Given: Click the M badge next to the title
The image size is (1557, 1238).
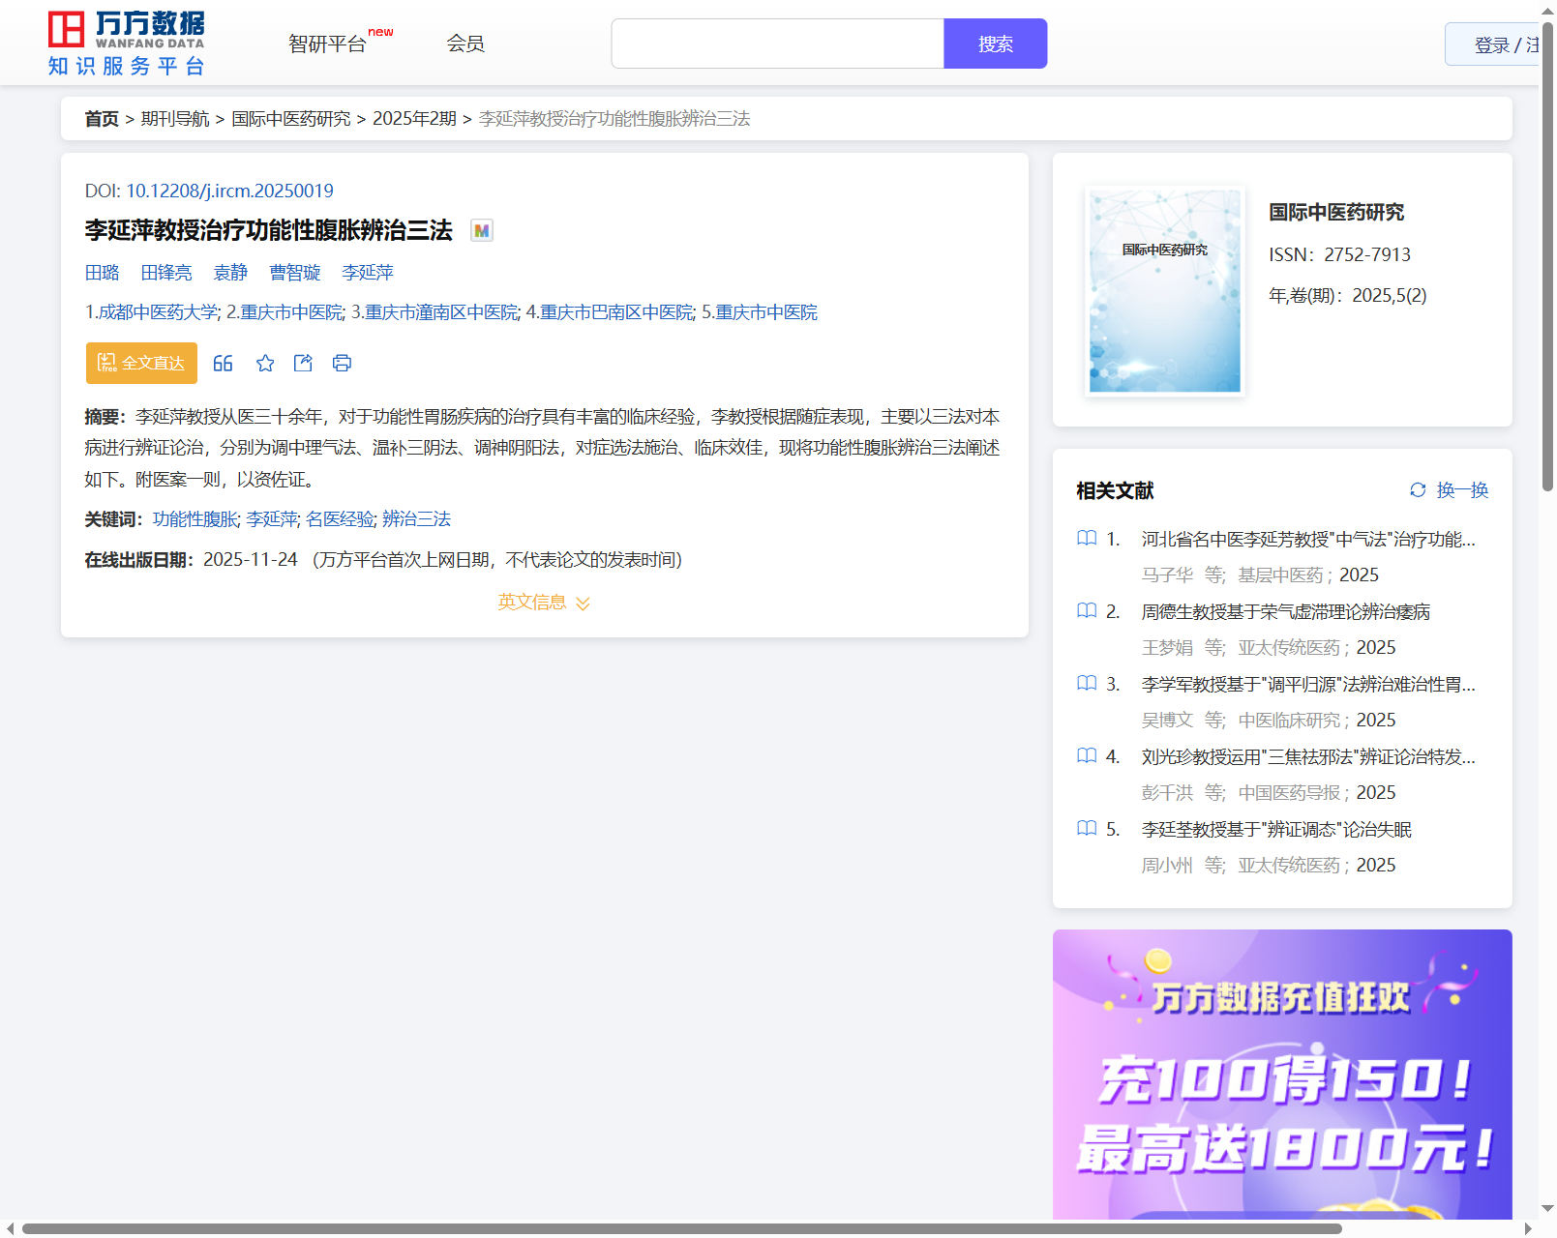Looking at the screenshot, I should point(482,230).
